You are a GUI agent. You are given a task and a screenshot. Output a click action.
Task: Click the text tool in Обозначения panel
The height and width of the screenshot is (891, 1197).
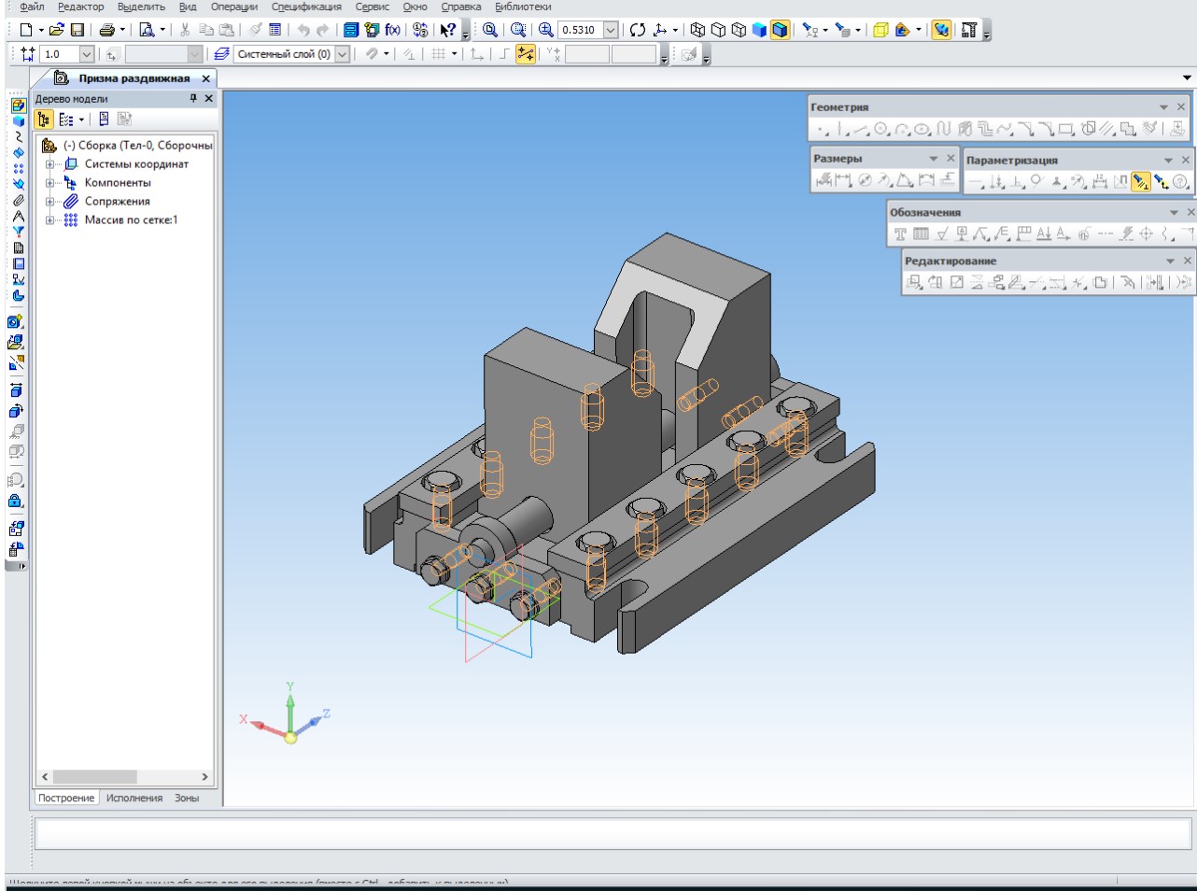[900, 234]
